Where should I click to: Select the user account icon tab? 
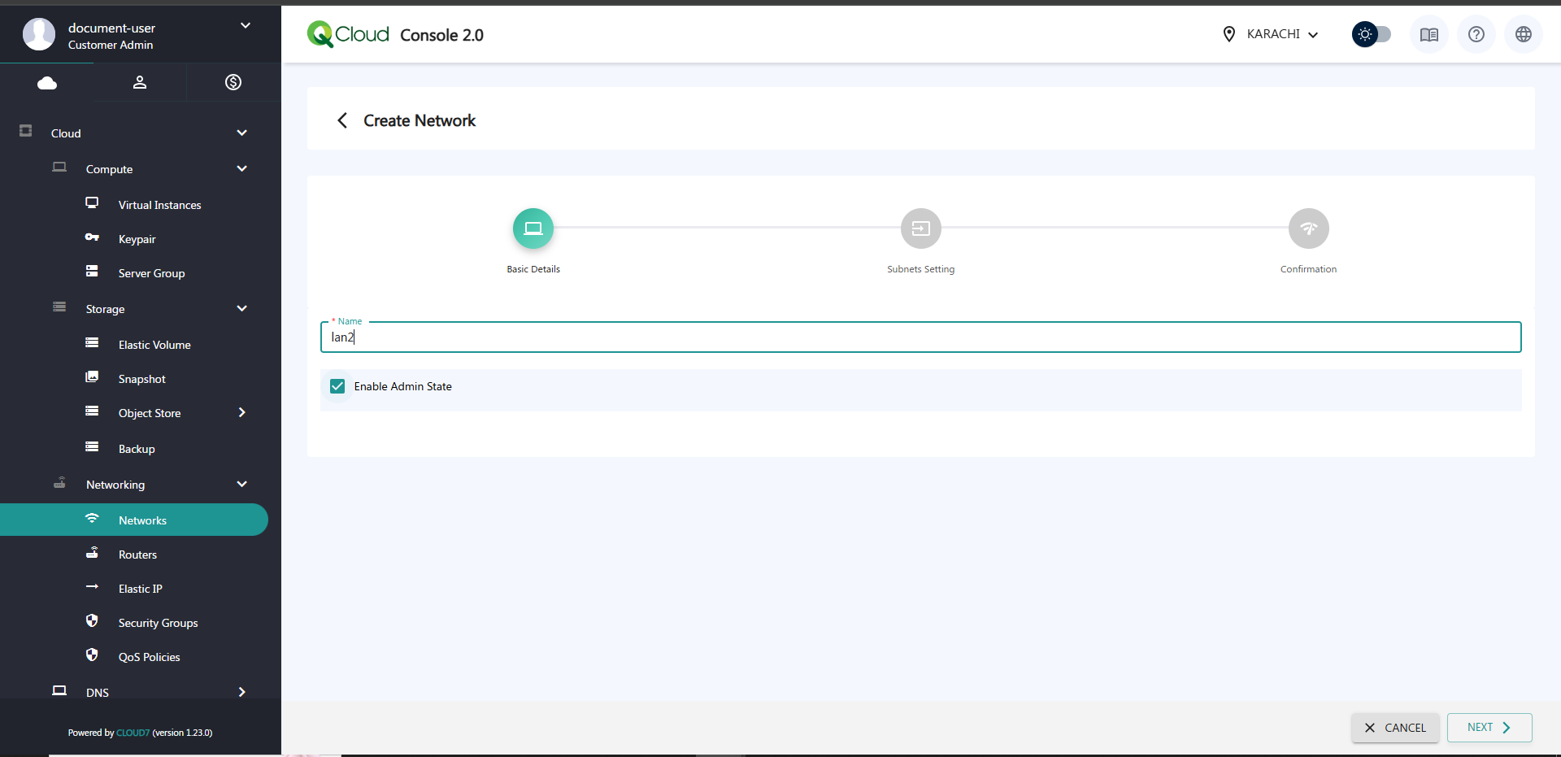pyautogui.click(x=140, y=82)
